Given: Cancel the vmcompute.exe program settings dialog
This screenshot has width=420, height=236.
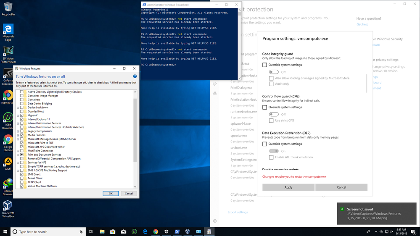Looking at the screenshot, I should [x=341, y=187].
